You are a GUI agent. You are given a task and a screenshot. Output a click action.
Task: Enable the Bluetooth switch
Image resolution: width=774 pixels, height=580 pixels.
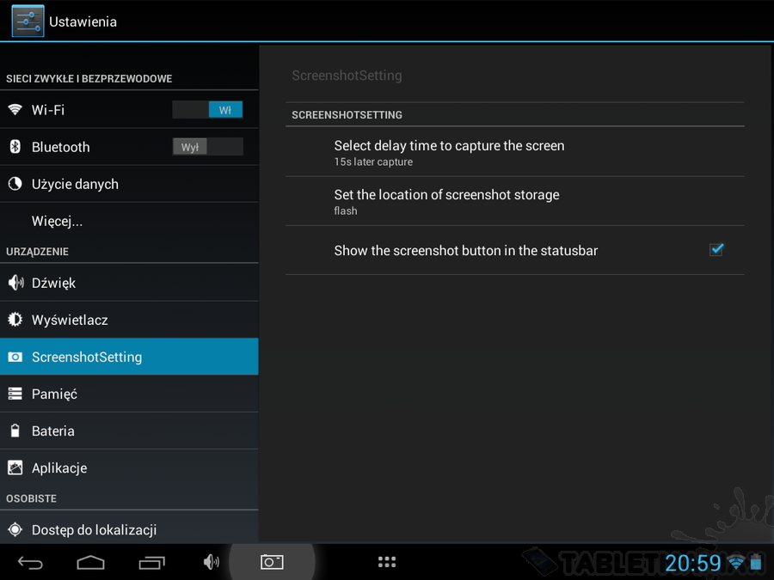(207, 147)
